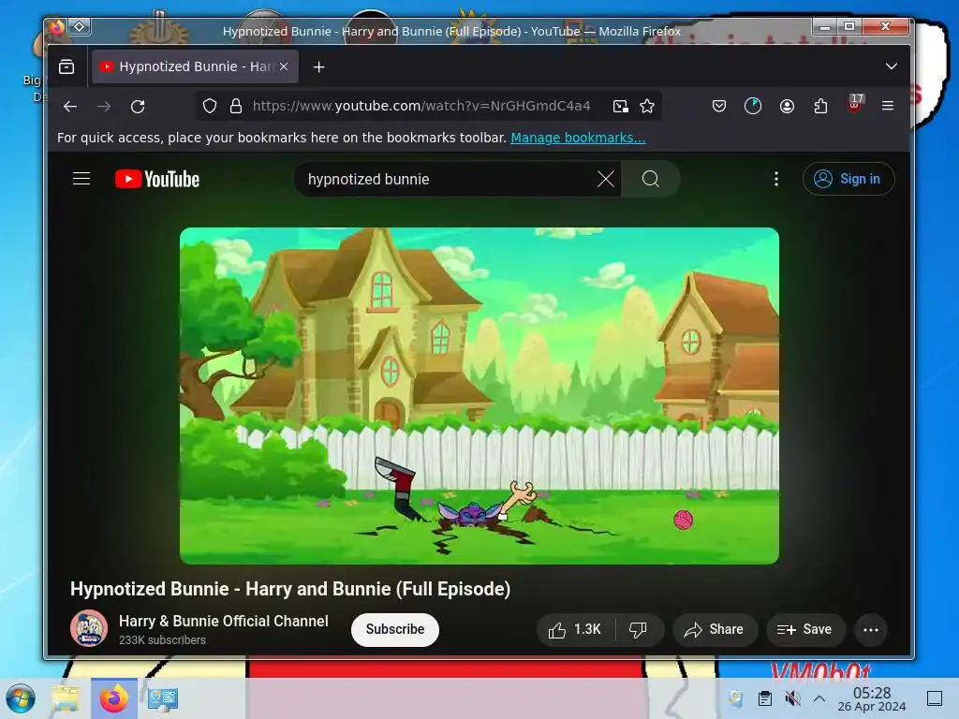Viewport: 959px width, 719px height.
Task: Click the video player to pause
Action: pyautogui.click(x=479, y=396)
